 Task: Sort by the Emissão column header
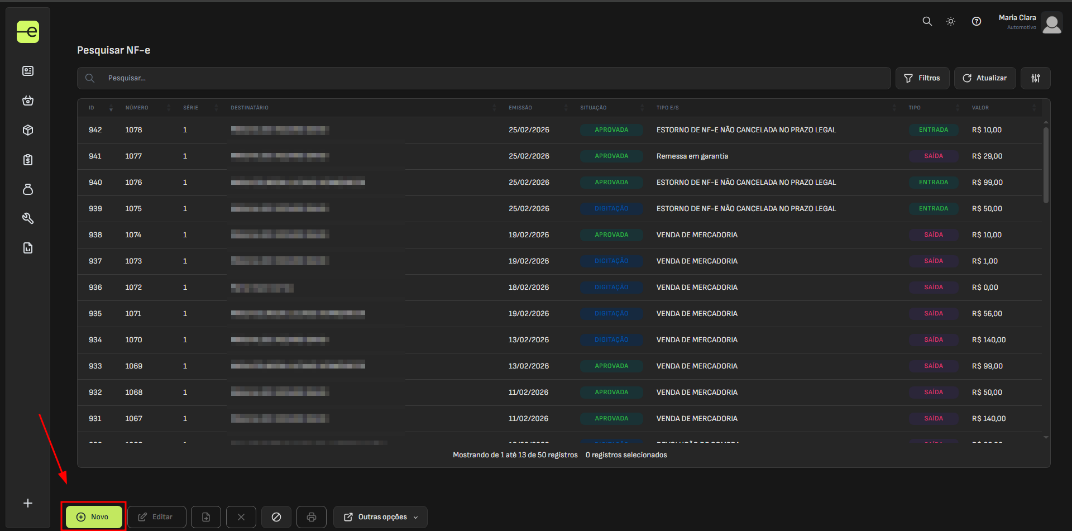coord(520,108)
